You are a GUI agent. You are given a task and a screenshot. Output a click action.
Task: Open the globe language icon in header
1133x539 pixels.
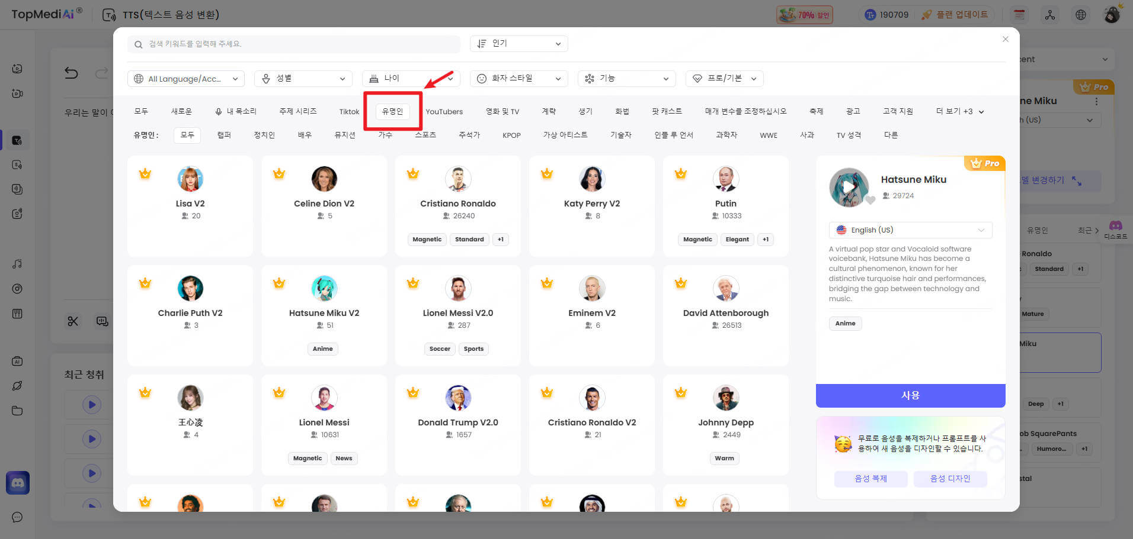1081,15
